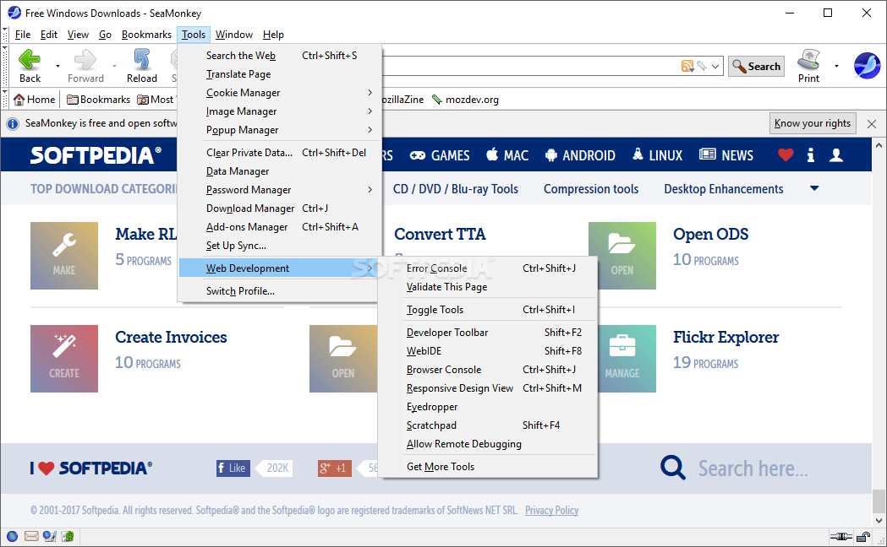The image size is (887, 547).
Task: Open the Bookmarks folder in personal toolbar
Action: (98, 100)
